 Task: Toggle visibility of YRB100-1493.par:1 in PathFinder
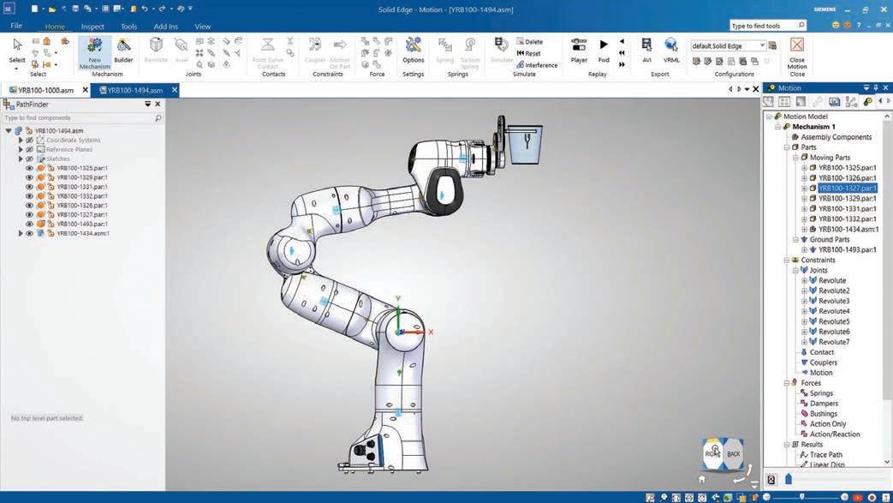point(29,225)
